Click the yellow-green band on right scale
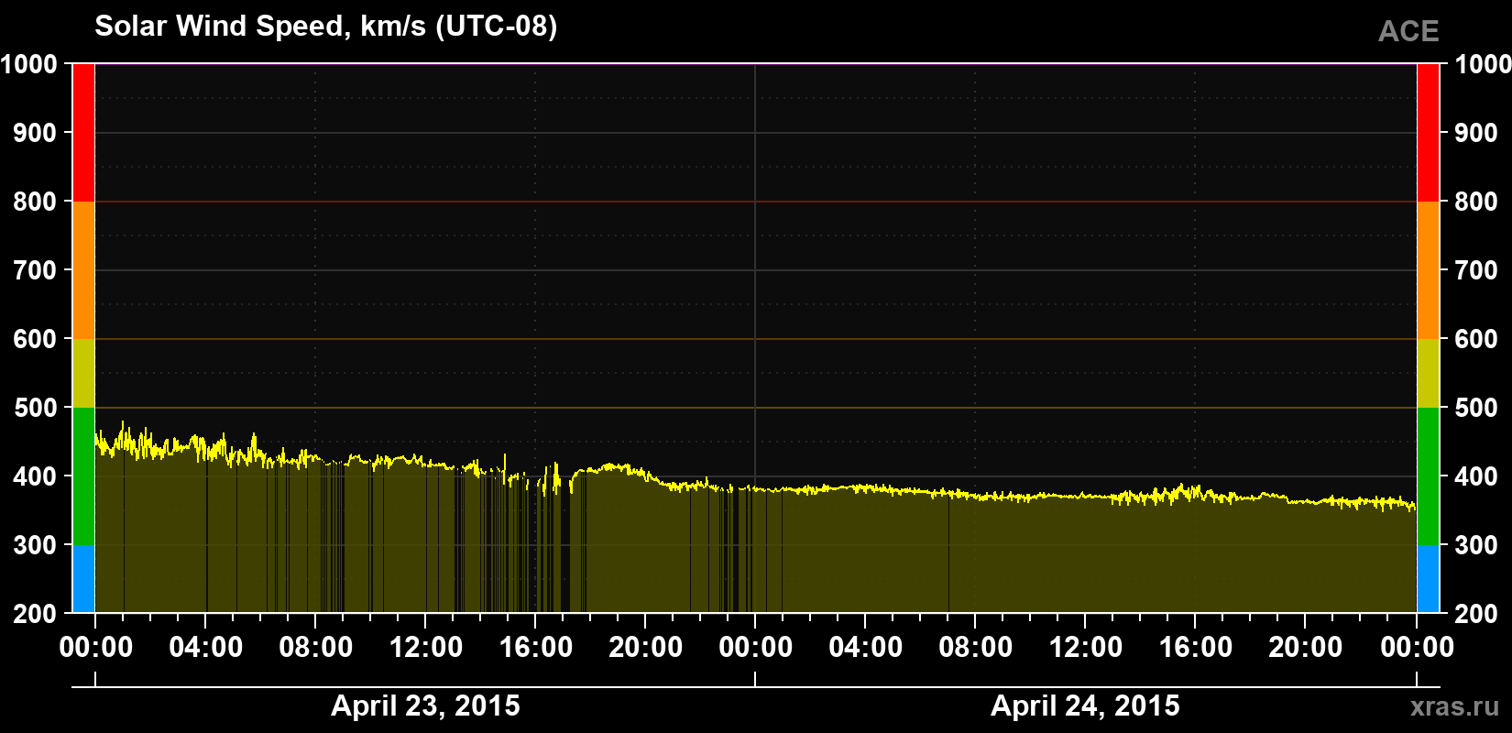This screenshot has width=1512, height=733. pos(1429,373)
